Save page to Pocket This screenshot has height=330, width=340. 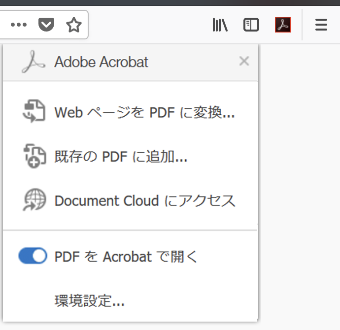pos(46,25)
